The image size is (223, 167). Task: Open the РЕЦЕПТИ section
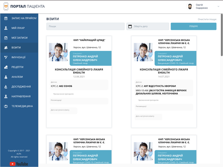19,67
